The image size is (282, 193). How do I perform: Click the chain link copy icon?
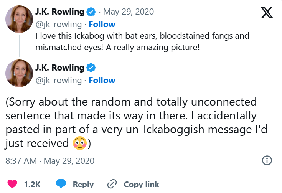coord(112,184)
